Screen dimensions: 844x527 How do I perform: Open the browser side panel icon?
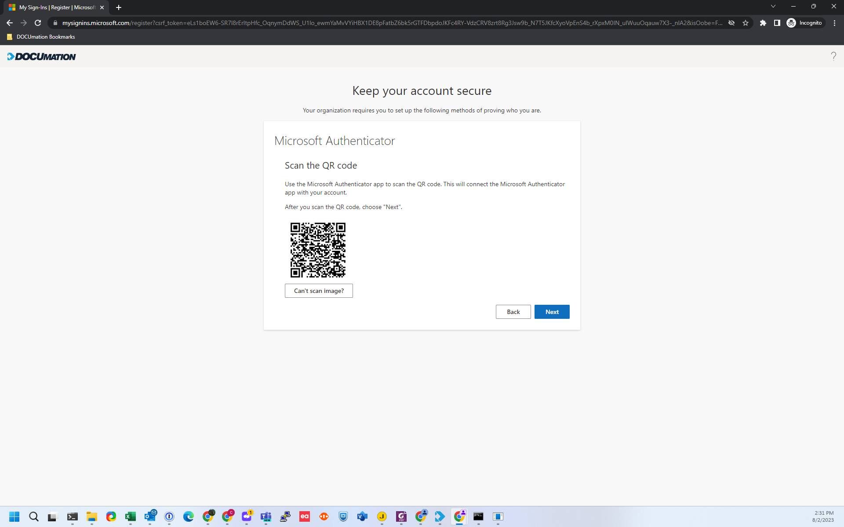pos(777,22)
